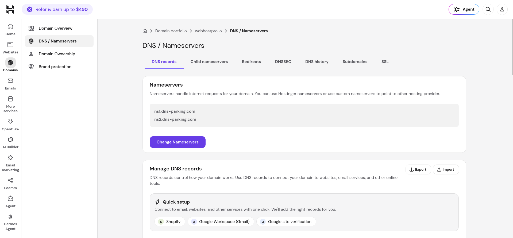Viewport: 513px width, 238px height.
Task: Open Websites in the sidebar
Action: (10, 48)
